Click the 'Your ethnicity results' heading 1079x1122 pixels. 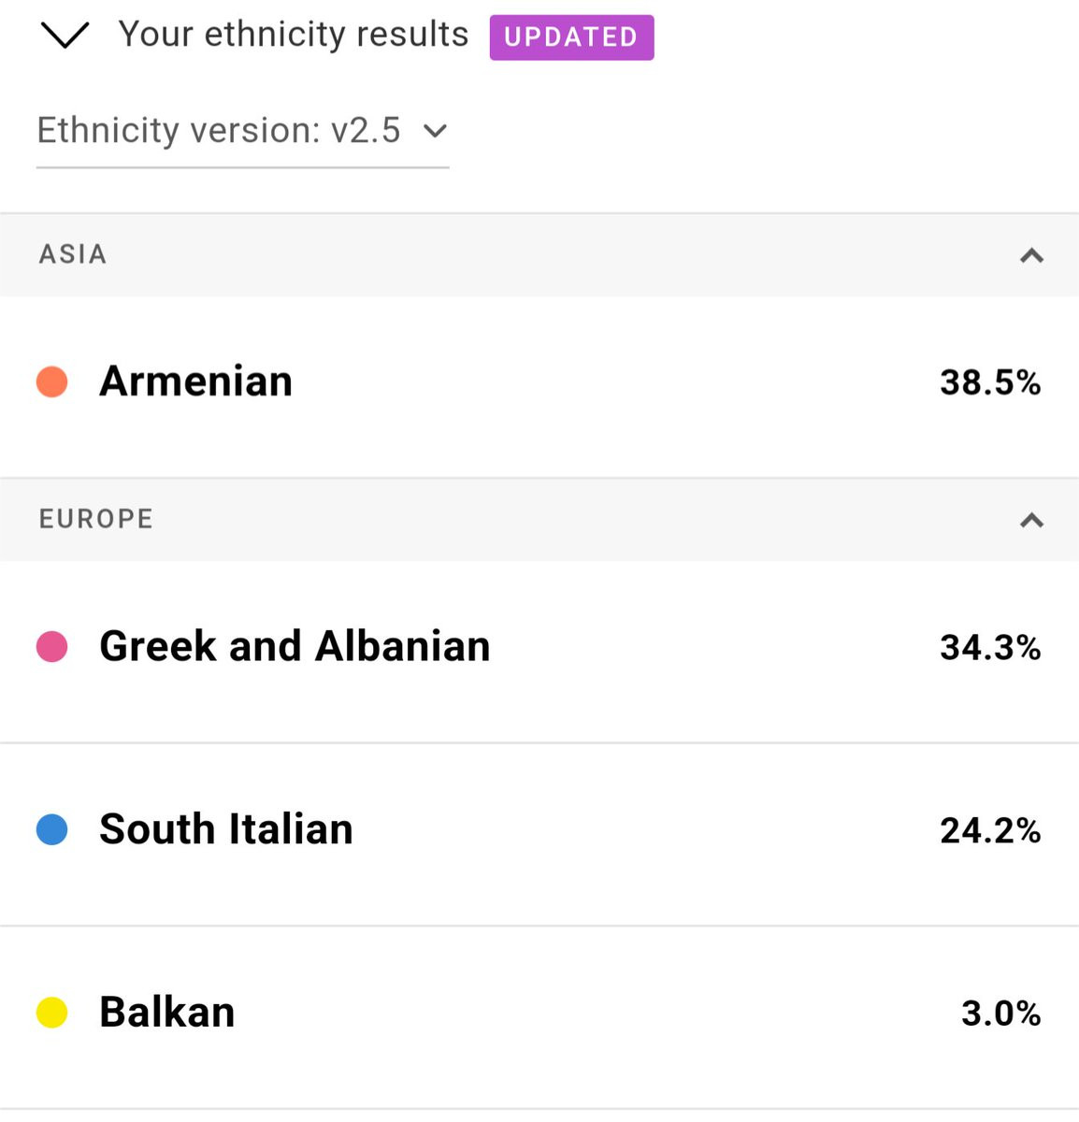(x=294, y=35)
